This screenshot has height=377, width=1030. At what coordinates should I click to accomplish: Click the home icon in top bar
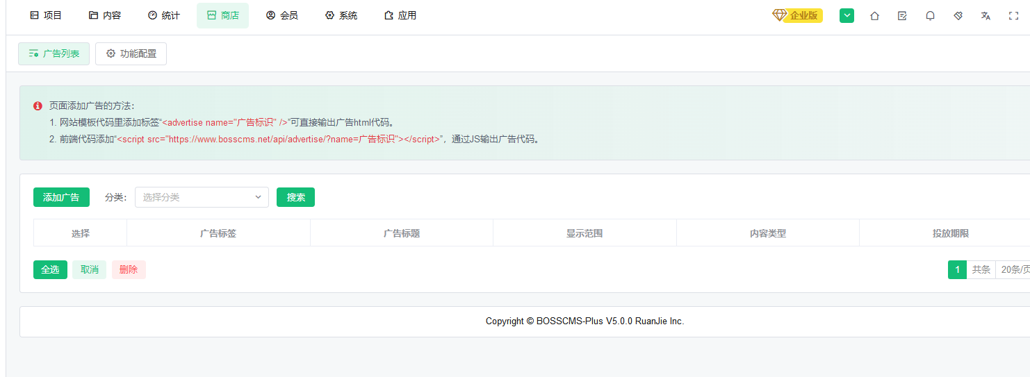click(874, 16)
